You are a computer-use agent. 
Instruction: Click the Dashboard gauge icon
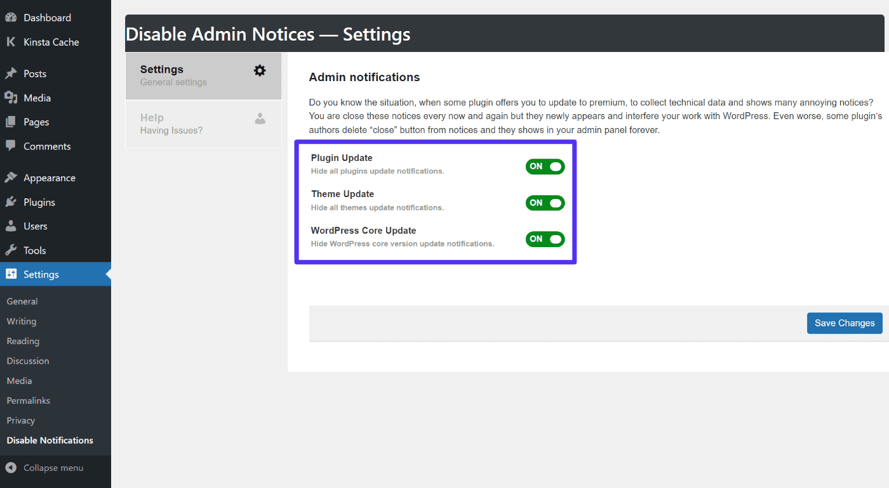[11, 18]
